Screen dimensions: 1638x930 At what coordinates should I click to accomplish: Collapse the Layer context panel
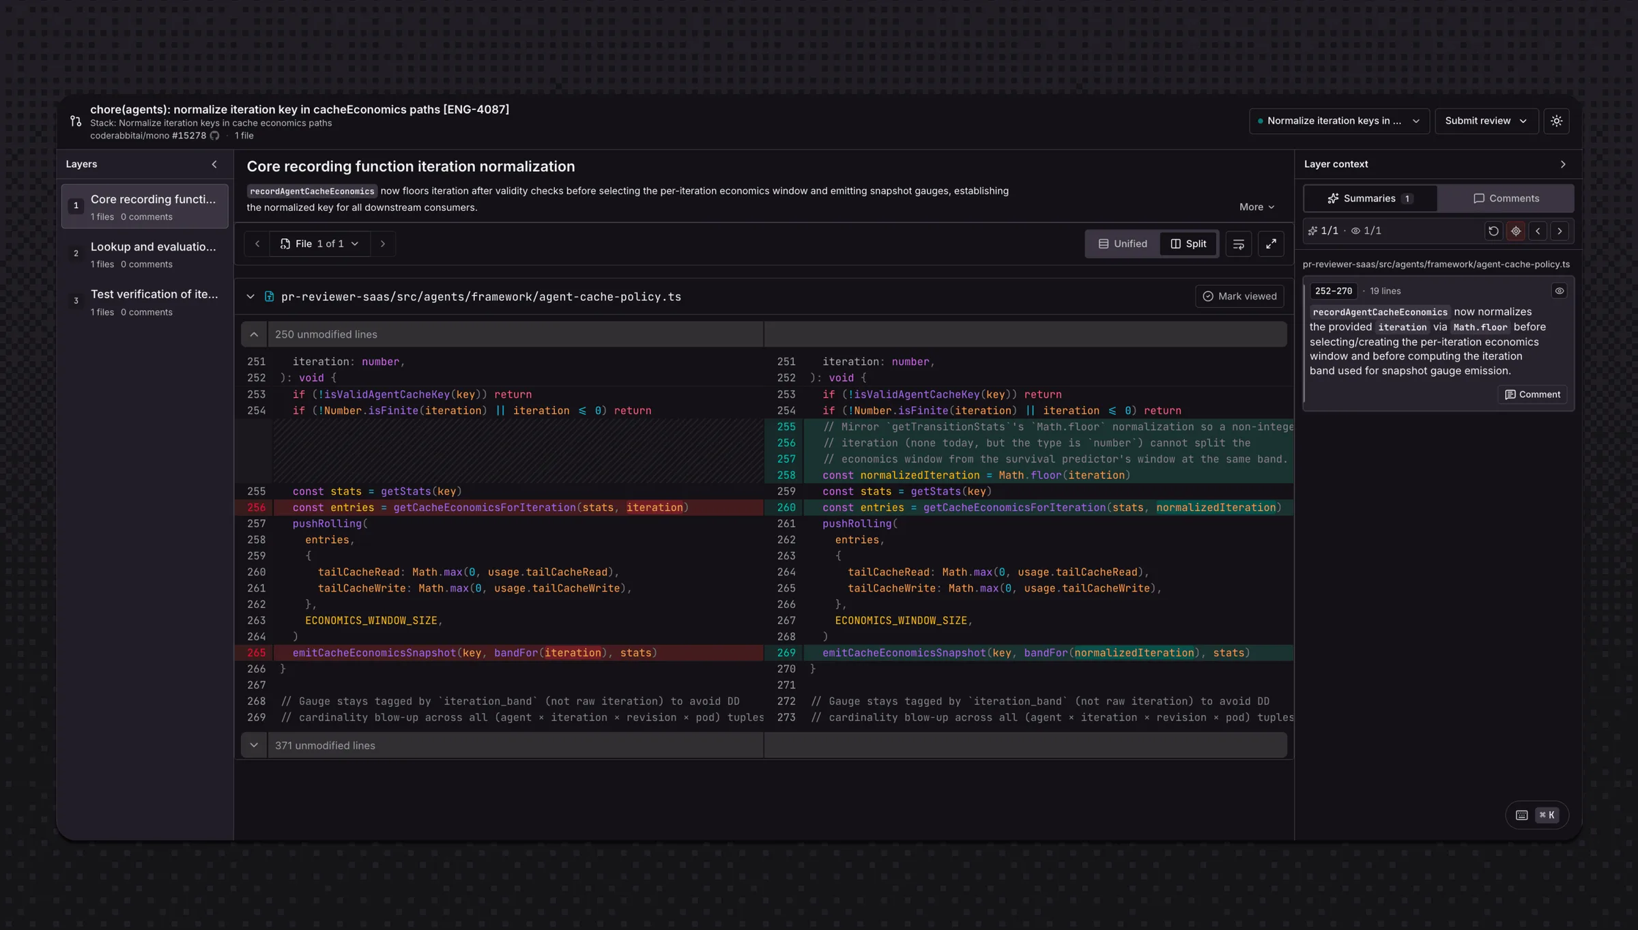tap(1563, 164)
